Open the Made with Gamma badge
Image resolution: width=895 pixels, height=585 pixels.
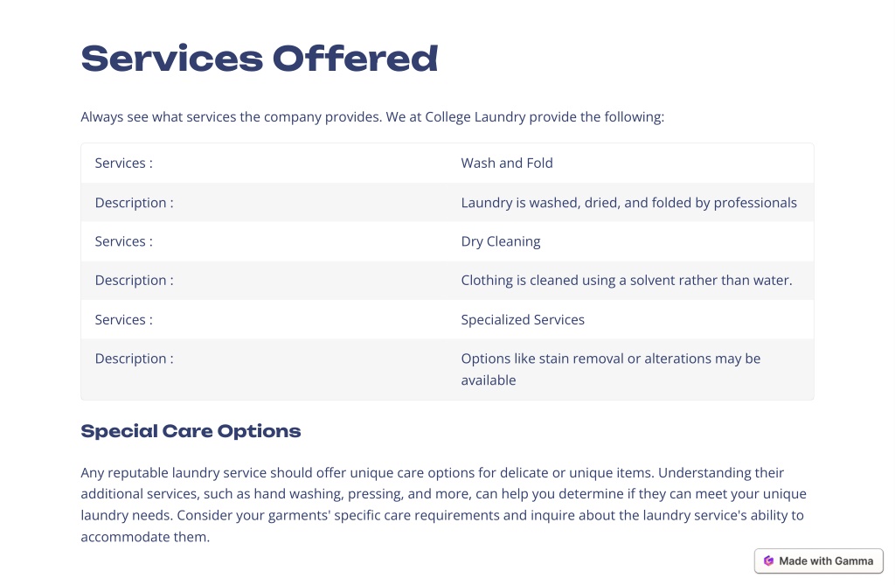[x=818, y=561]
